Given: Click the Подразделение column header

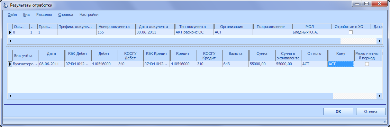Looking at the screenshot, I should 272,27.
